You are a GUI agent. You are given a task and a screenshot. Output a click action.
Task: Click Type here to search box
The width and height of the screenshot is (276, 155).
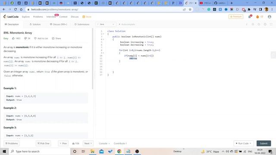tap(40, 151)
